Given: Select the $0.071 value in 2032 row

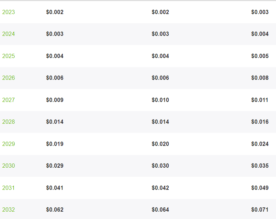Looking at the screenshot, I should tap(260, 210).
